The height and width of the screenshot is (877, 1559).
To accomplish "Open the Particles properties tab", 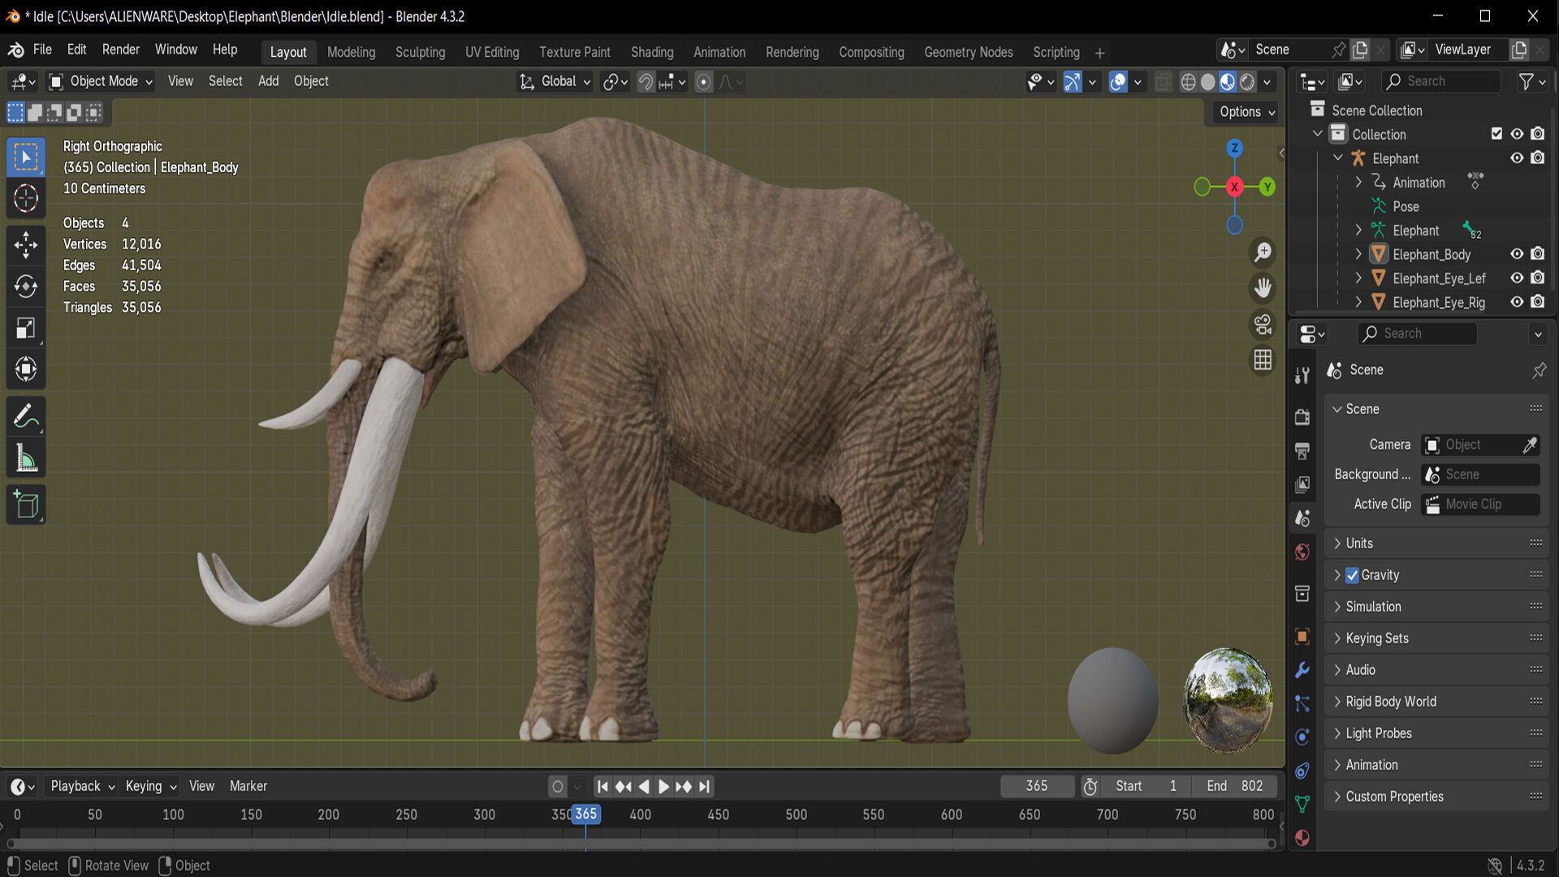I will 1302,704.
